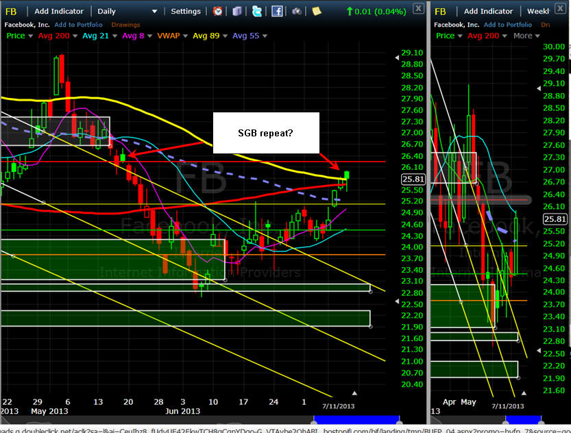
Task: Click the binoculars icon in toolbar
Action: click(297, 11)
